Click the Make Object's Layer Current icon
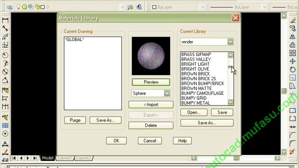This screenshot has height=168, width=299. pos(130,7)
